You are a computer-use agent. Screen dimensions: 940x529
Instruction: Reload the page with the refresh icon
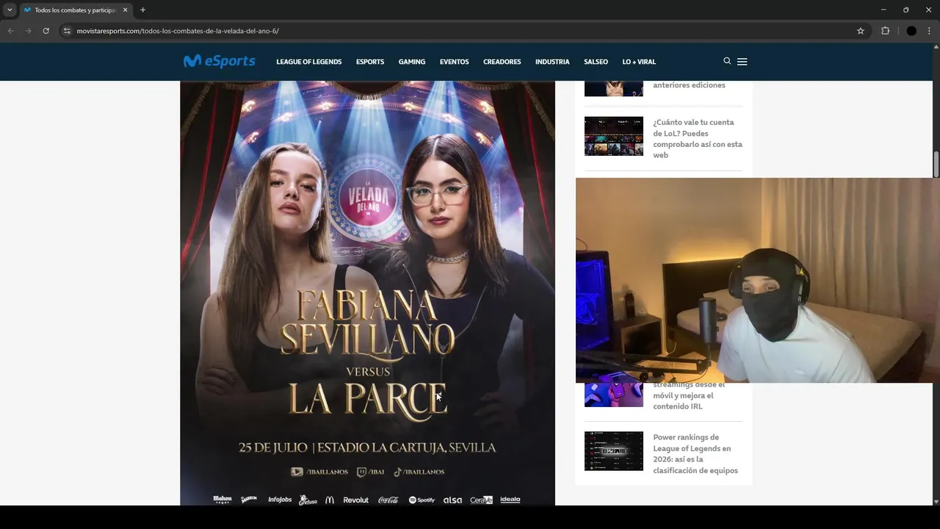tap(46, 31)
